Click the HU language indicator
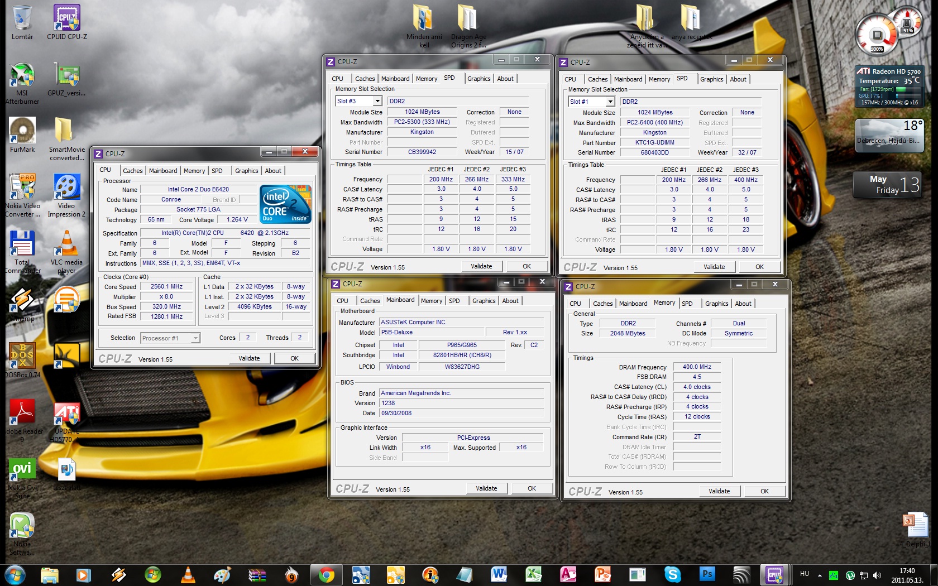Image resolution: width=938 pixels, height=586 pixels. coord(805,574)
